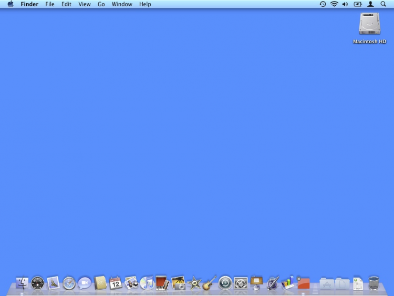Open Time Machine from the Dock

(225, 283)
